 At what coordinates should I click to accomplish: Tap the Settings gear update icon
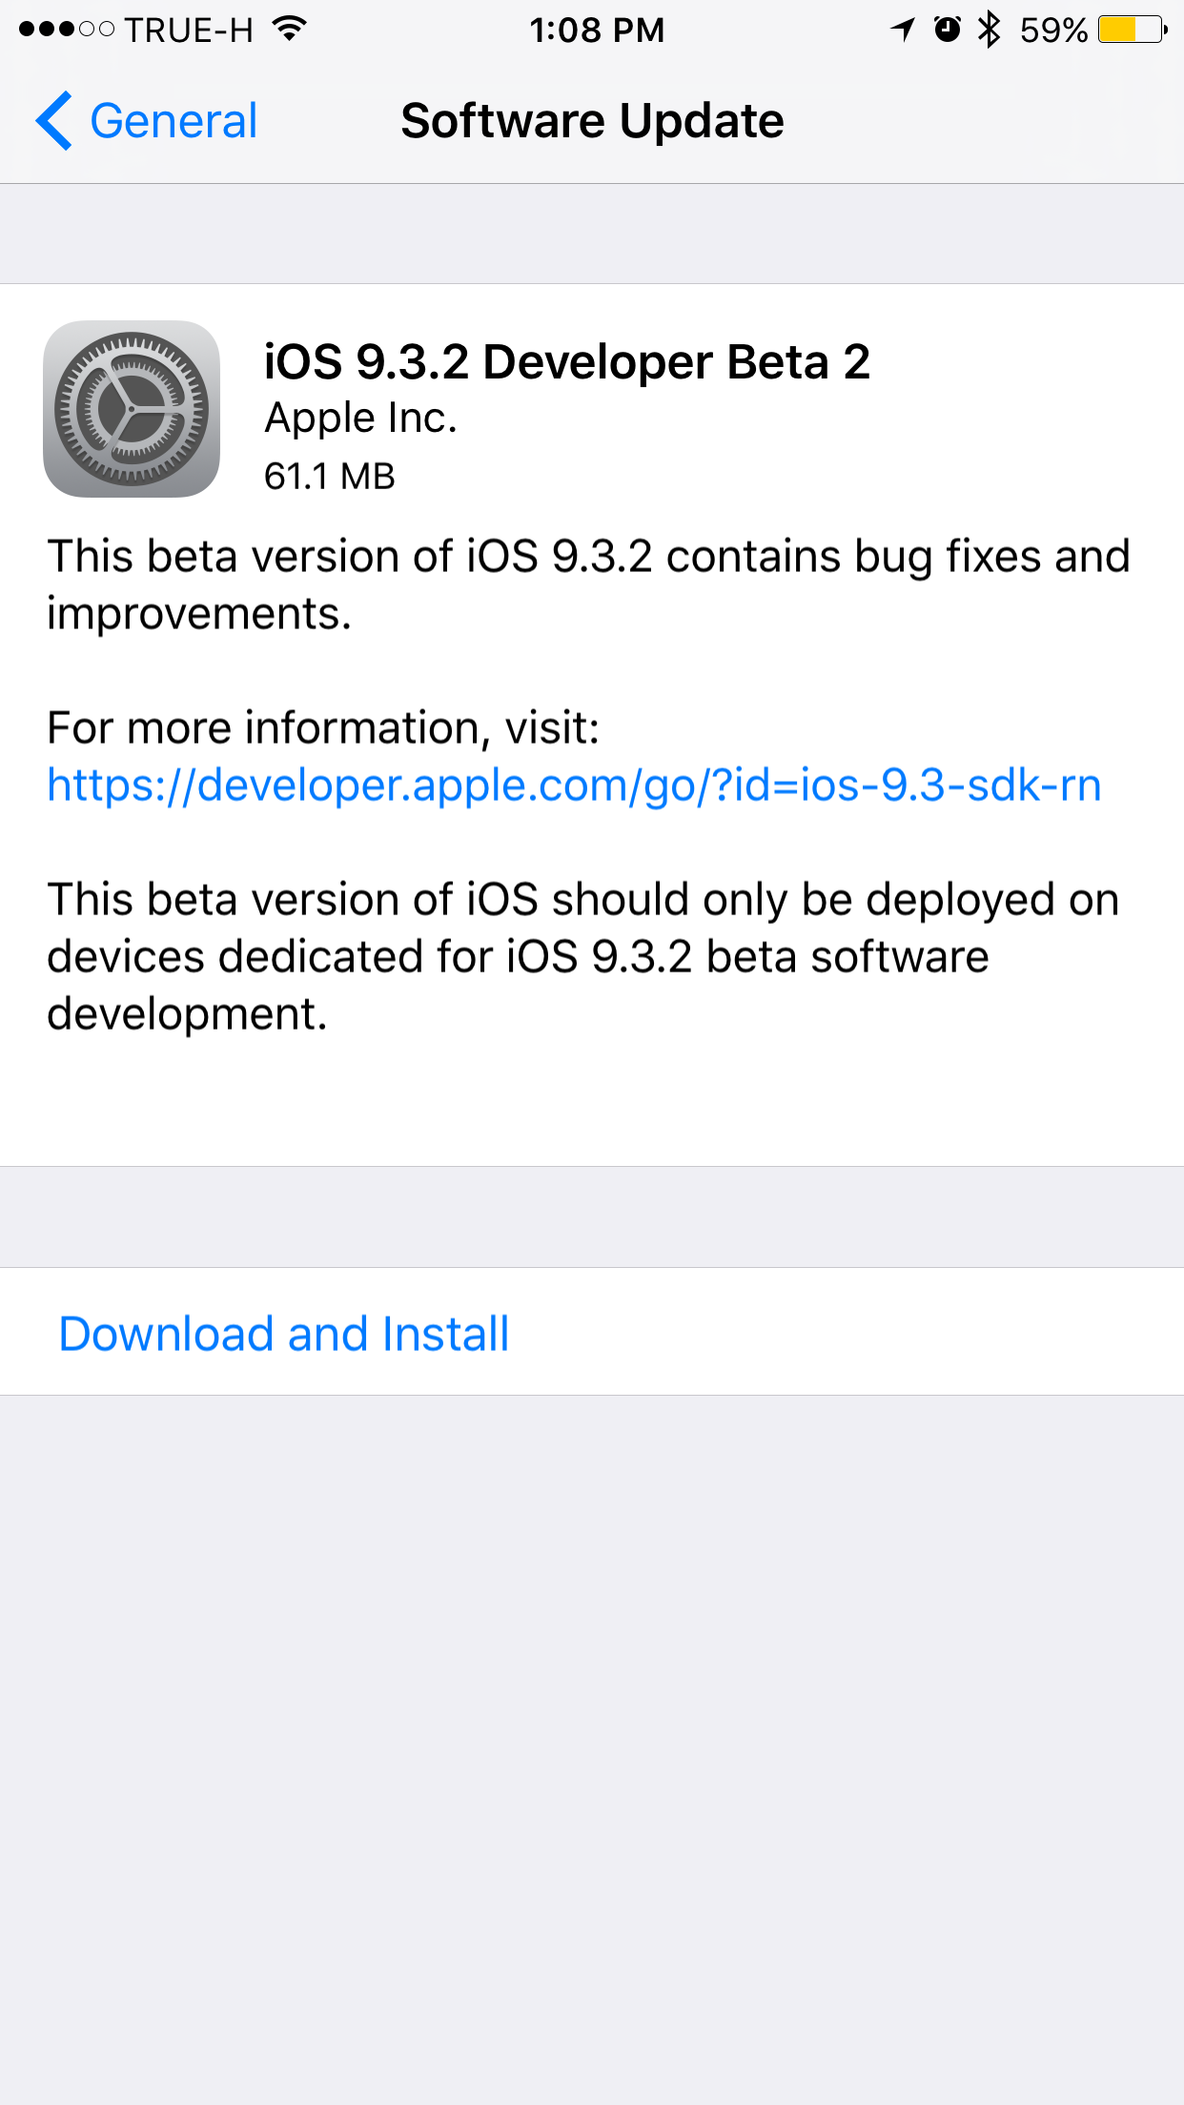tap(132, 409)
